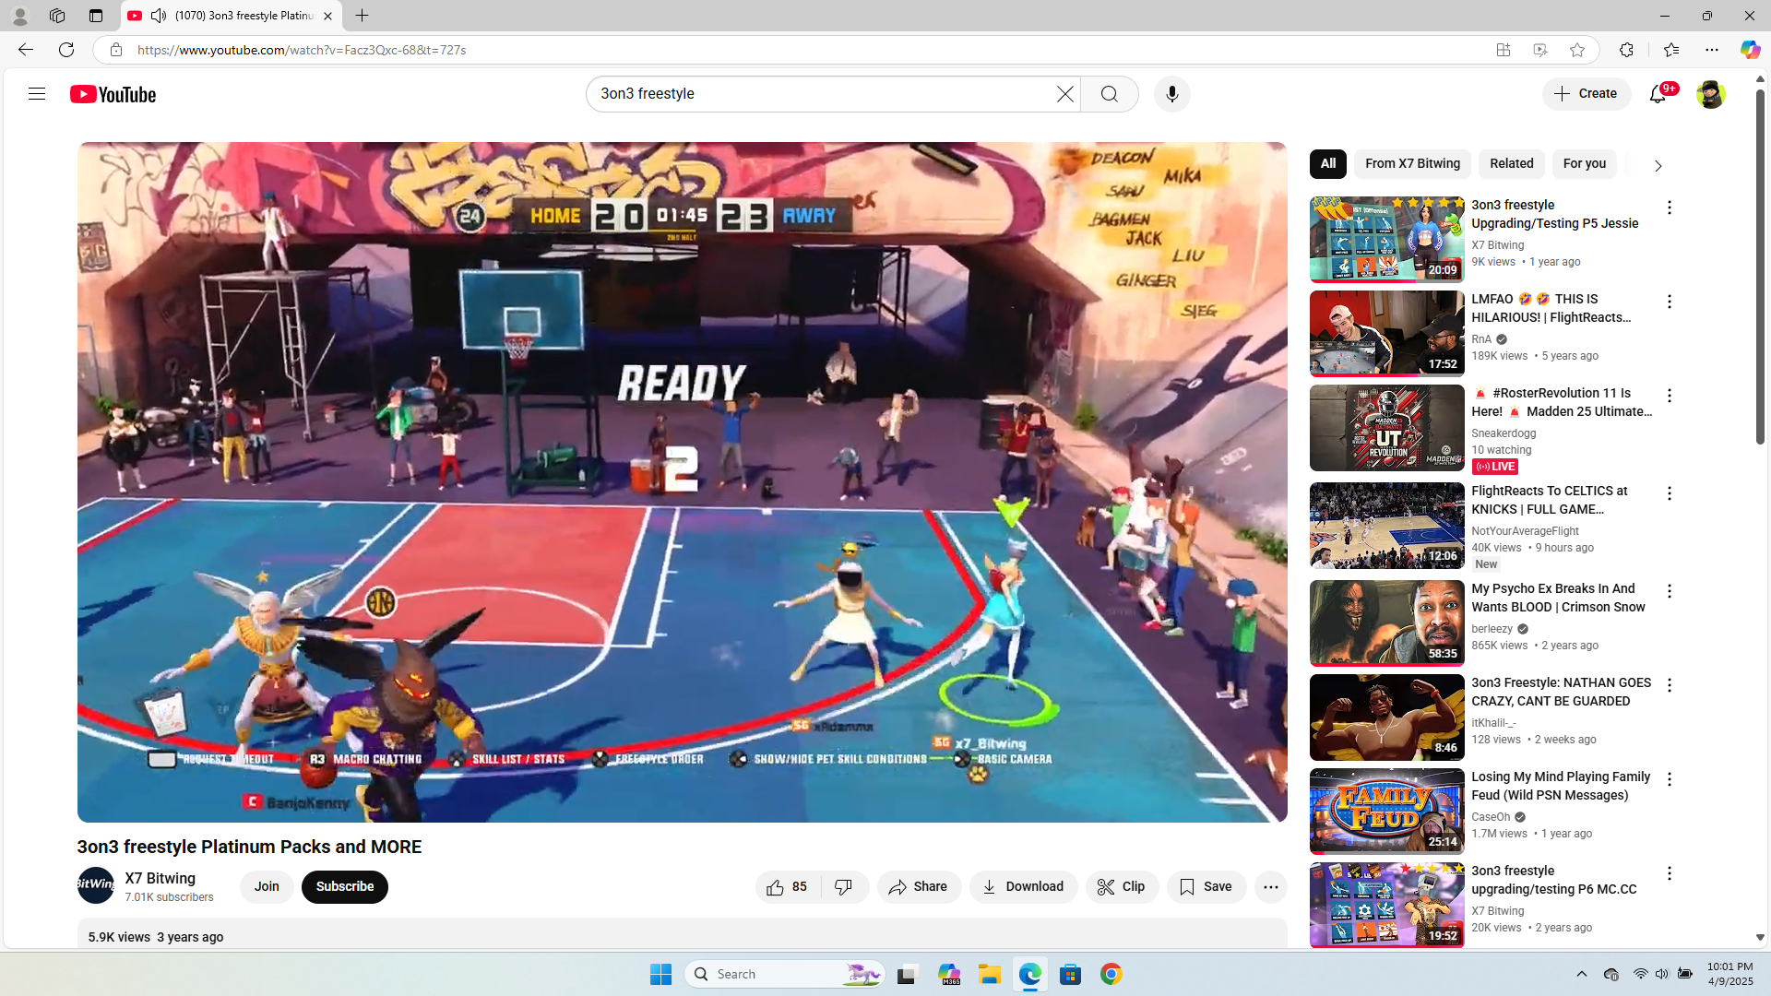
Task: Open options for 'LMFAO THIS IS HILARIOUS' video
Action: click(x=1669, y=302)
